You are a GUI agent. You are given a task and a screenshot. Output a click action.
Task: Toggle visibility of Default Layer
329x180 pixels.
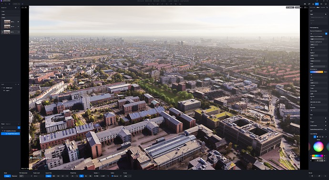click(4, 88)
